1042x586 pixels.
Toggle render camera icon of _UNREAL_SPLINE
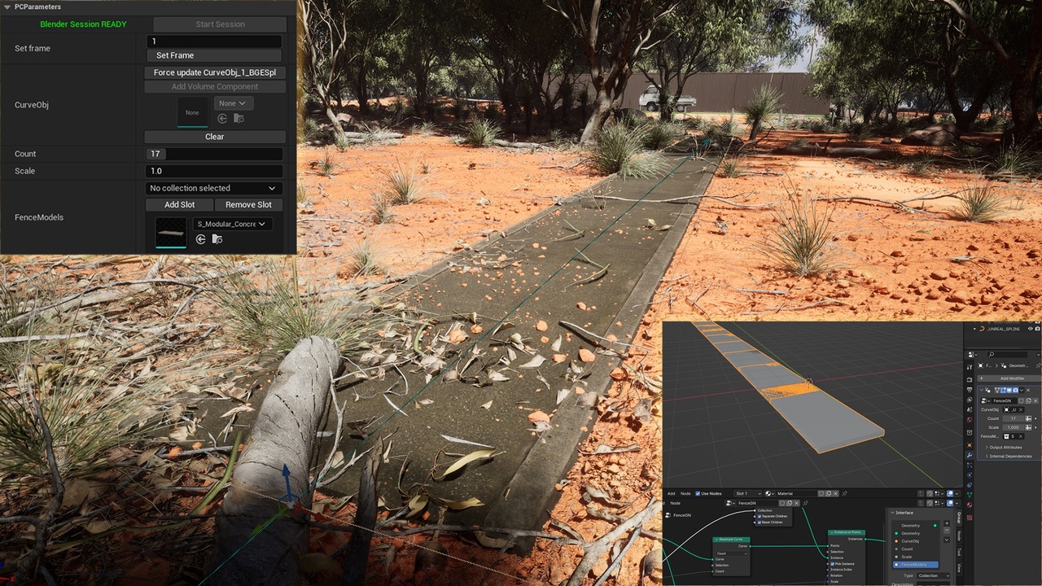click(1038, 329)
